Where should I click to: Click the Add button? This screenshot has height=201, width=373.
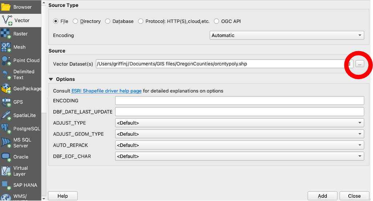pos(322,196)
